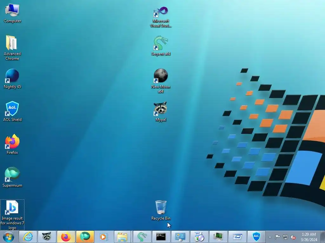The image size is (325, 243).
Task: Open Programs and Features disc taskbar icon
Action: click(x=199, y=237)
